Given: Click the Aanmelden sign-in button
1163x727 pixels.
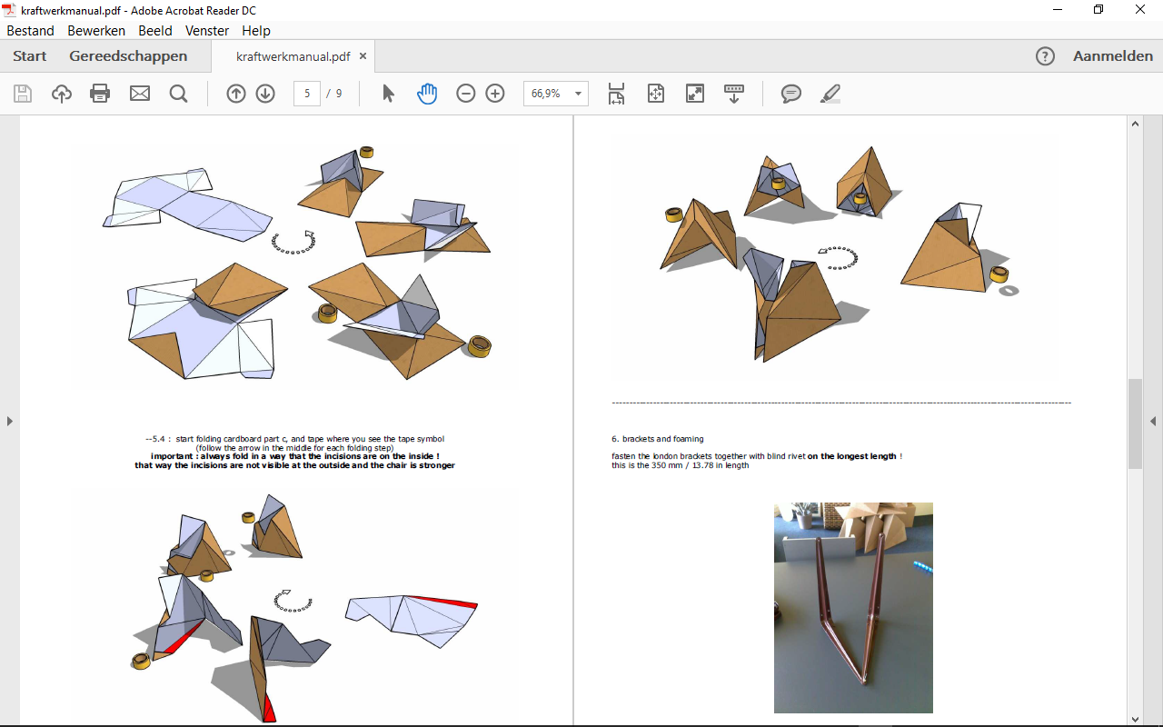Looking at the screenshot, I should click(x=1113, y=56).
